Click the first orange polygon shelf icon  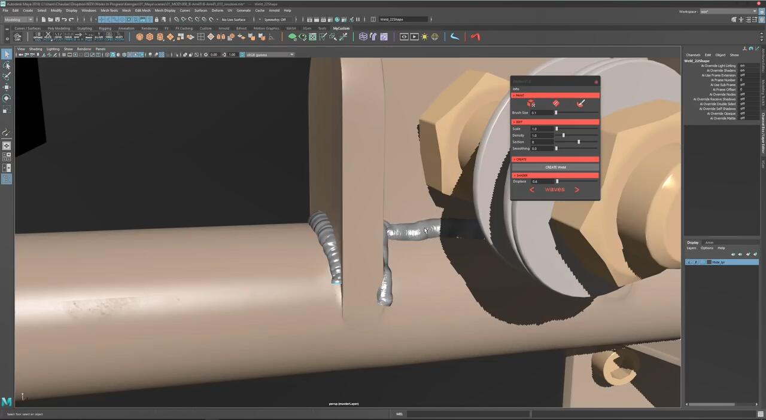point(139,37)
